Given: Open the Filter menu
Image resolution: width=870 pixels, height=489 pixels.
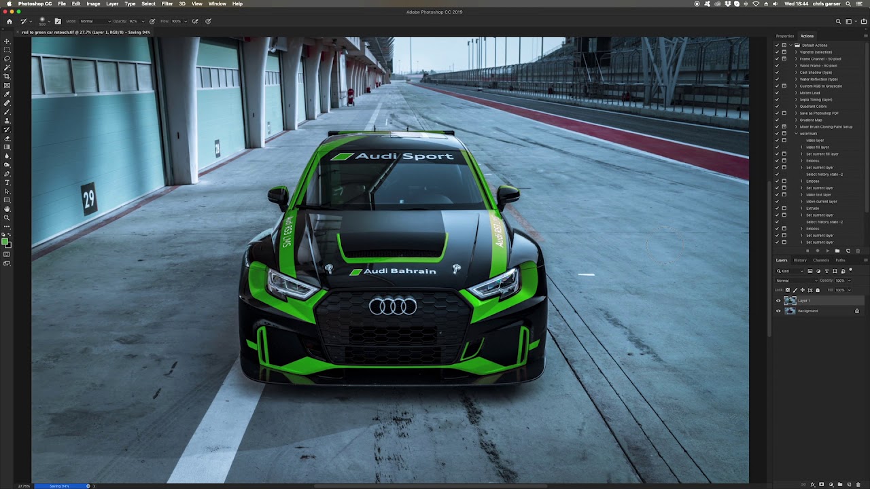Looking at the screenshot, I should [167, 3].
